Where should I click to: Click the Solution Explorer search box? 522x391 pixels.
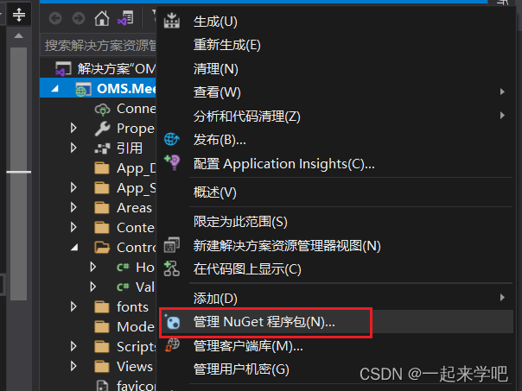[99, 45]
